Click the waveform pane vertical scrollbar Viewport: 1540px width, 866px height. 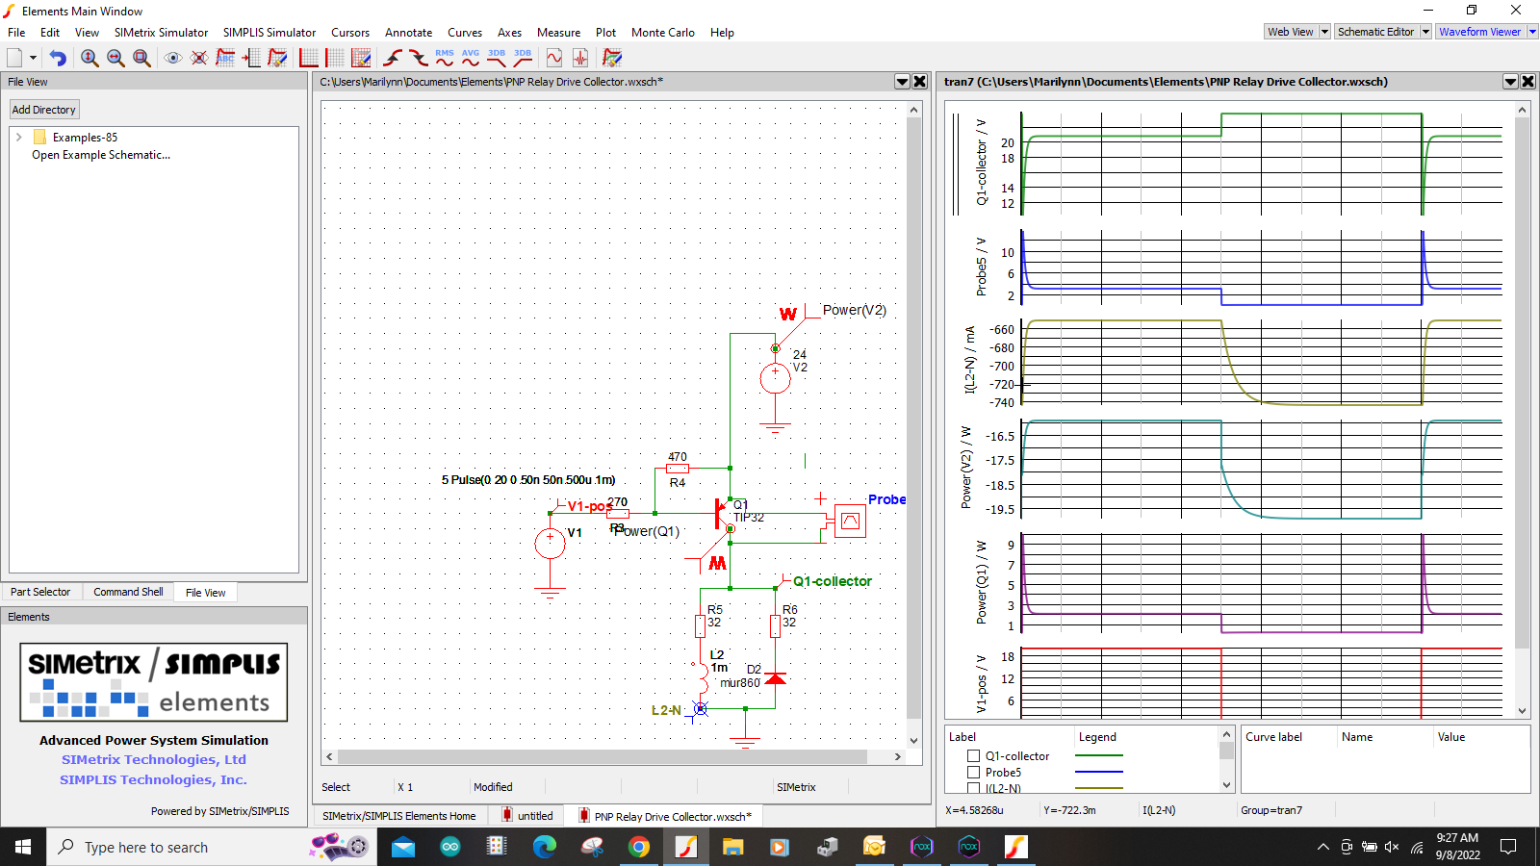[1523, 410]
